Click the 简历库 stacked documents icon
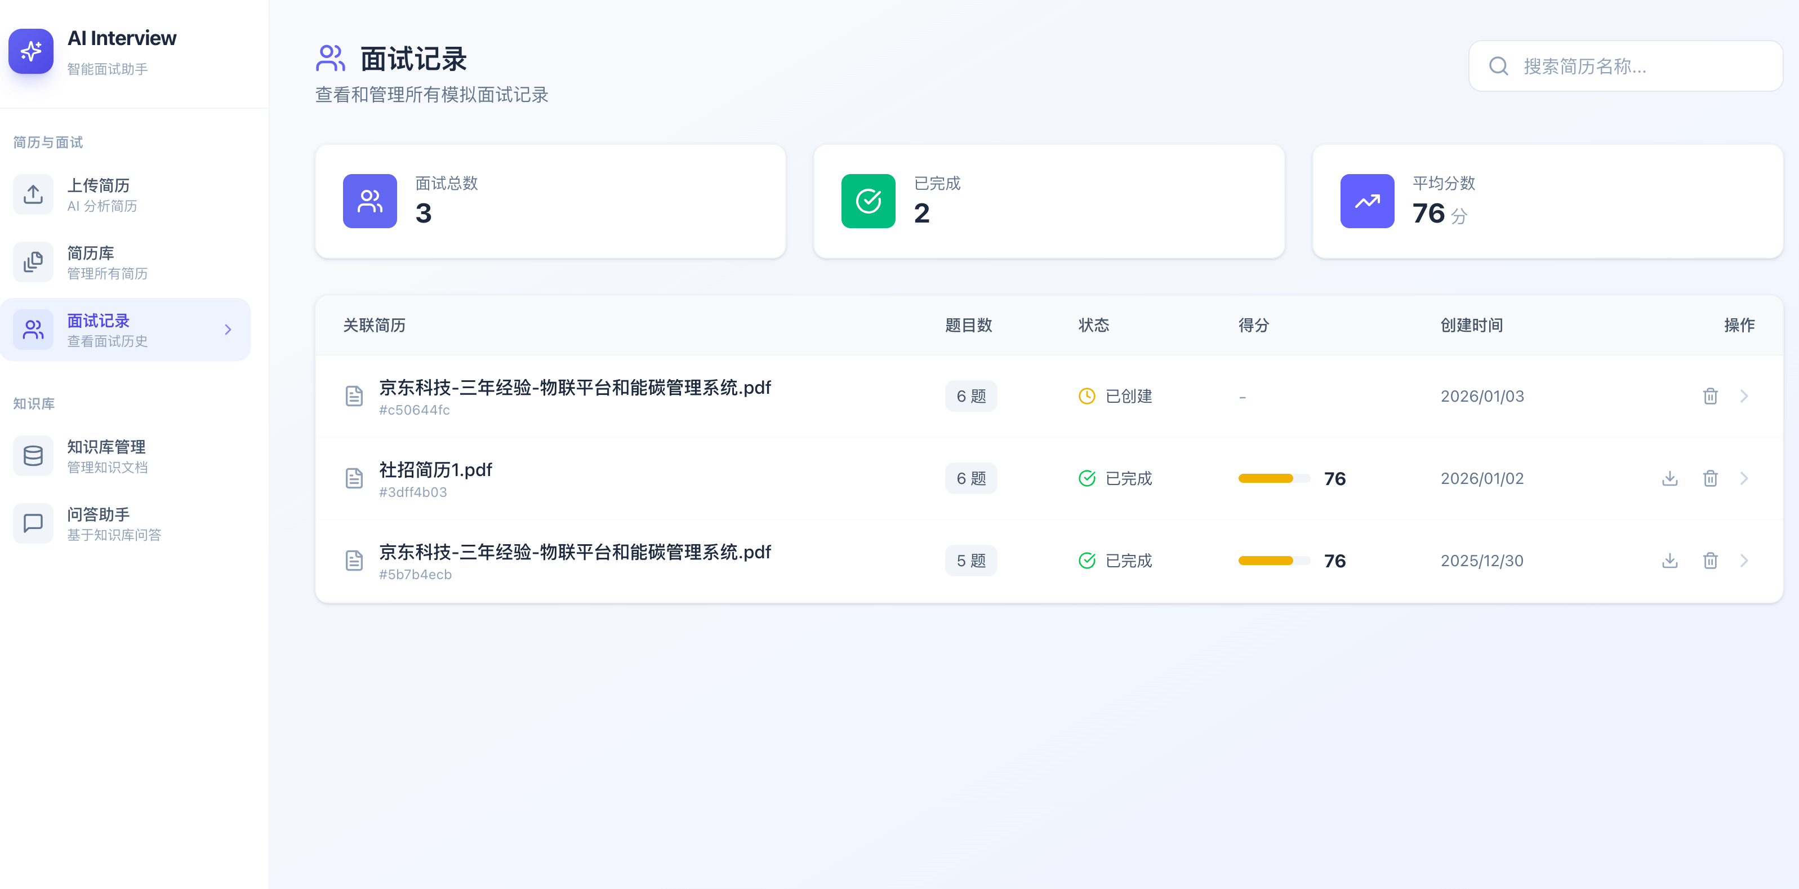This screenshot has height=889, width=1799. pyautogui.click(x=33, y=261)
